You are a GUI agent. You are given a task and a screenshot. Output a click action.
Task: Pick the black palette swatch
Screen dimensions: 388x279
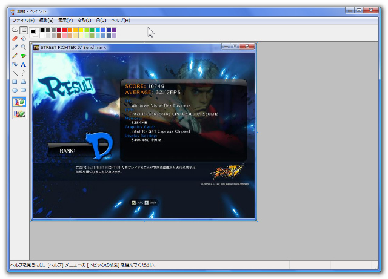pos(42,30)
